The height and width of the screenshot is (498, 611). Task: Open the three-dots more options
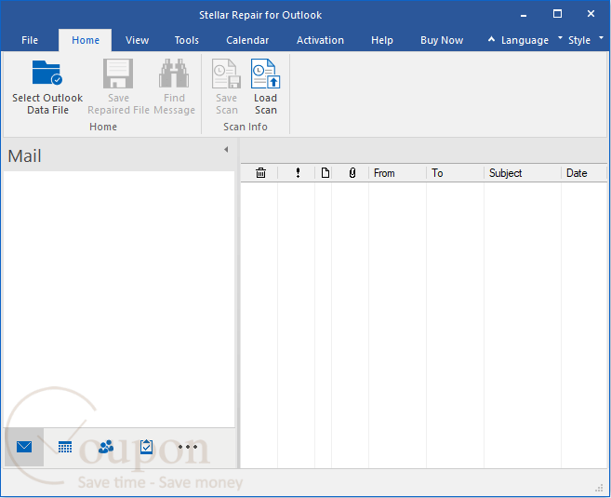[x=188, y=447]
